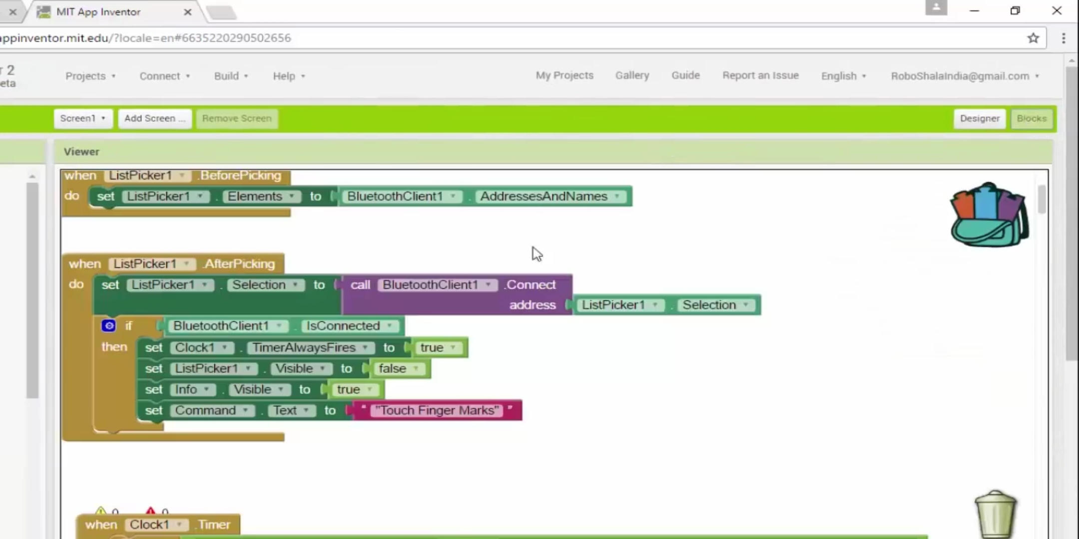Viewport: 1079px width, 539px height.
Task: Open BluetoothClient1 dropdown in BeforePicking block
Action: 402,197
